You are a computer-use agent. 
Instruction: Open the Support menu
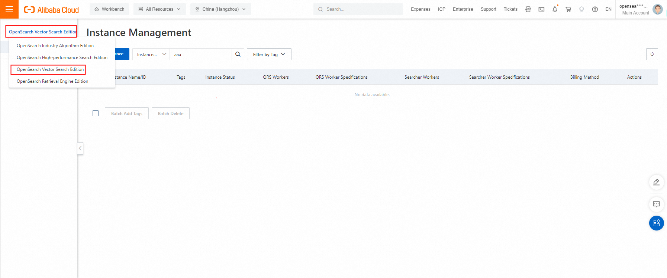pyautogui.click(x=488, y=9)
